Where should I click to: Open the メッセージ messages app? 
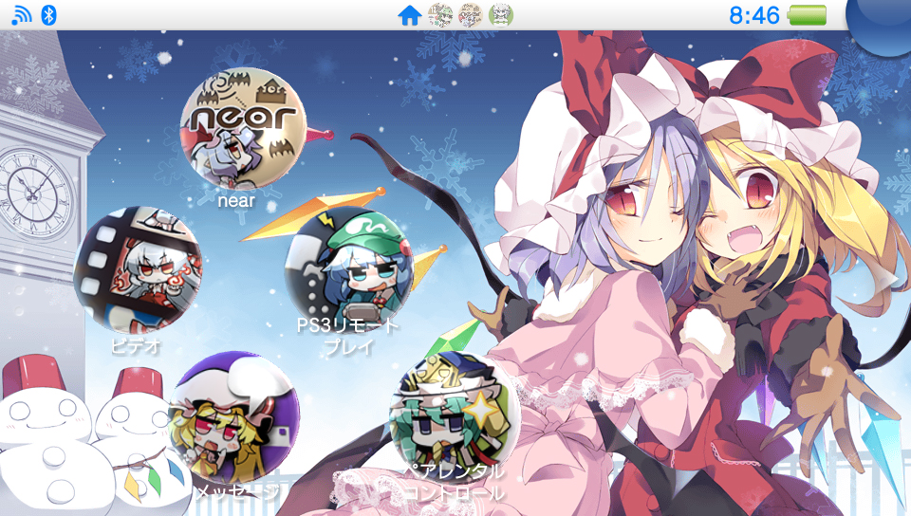pos(233,416)
